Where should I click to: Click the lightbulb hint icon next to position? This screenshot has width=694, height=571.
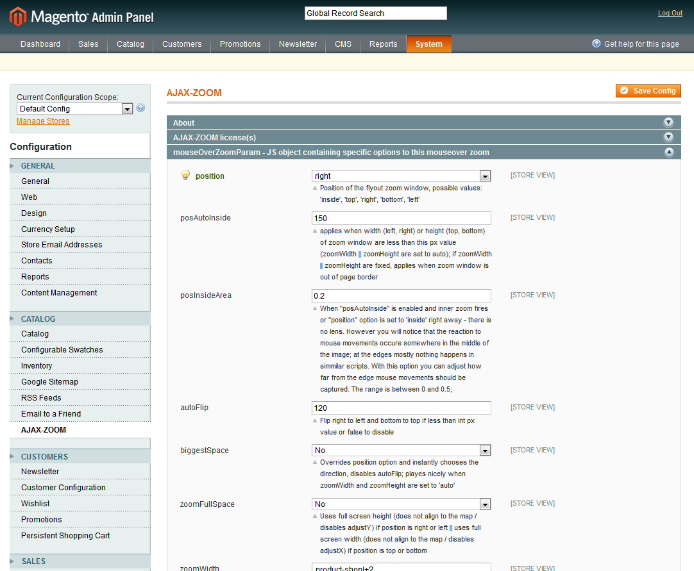185,175
